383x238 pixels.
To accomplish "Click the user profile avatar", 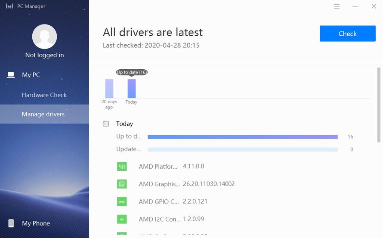I will tap(44, 37).
